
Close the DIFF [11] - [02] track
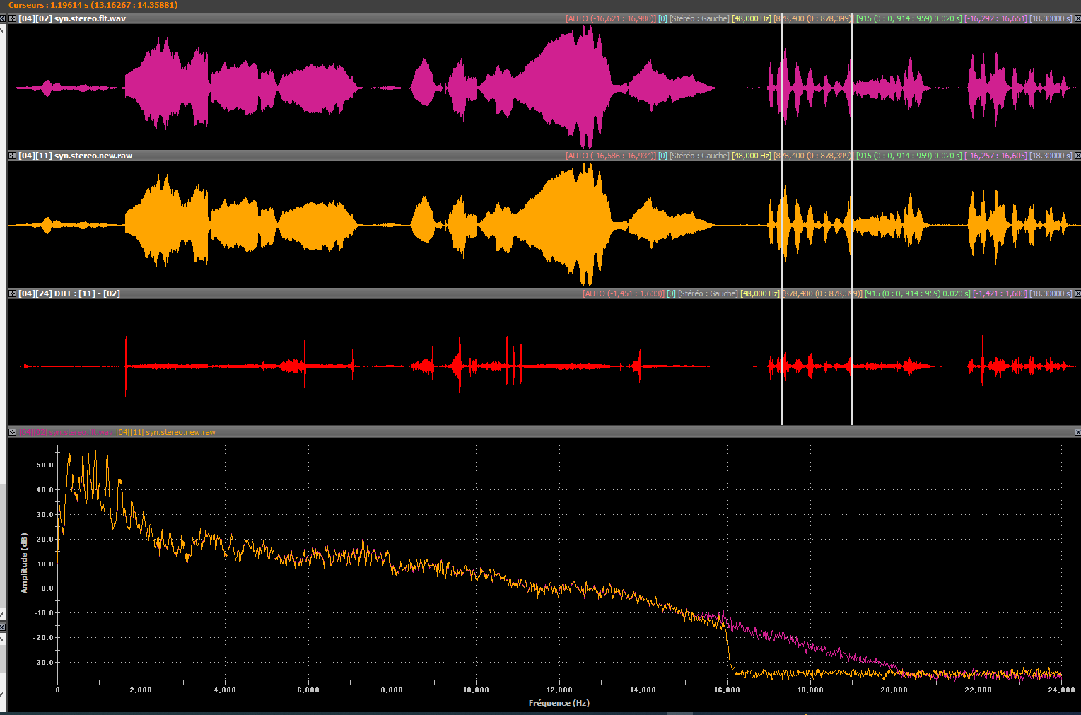(x=1077, y=293)
